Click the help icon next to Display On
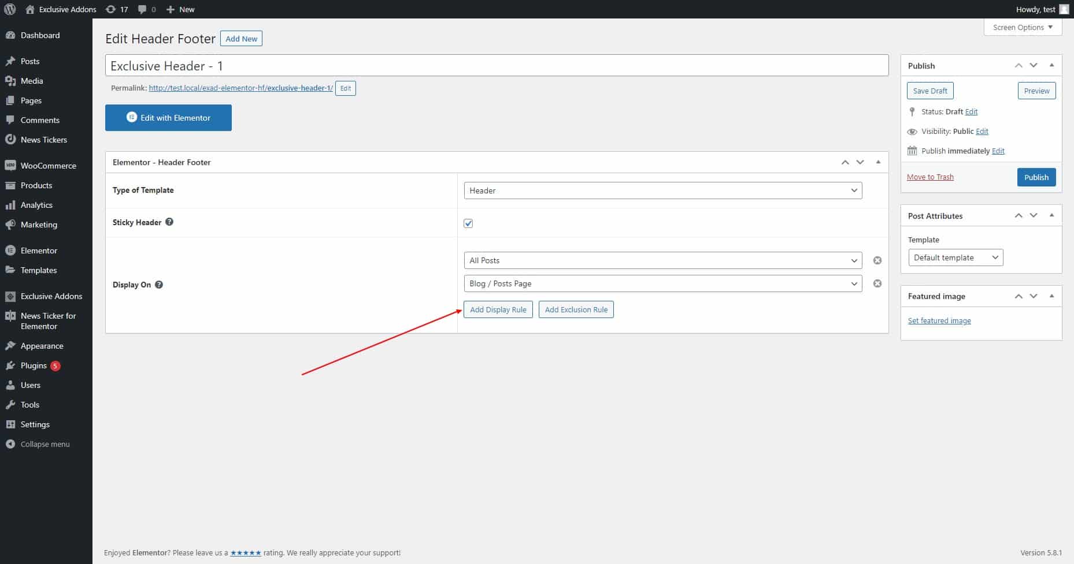This screenshot has height=564, width=1074. coord(159,284)
